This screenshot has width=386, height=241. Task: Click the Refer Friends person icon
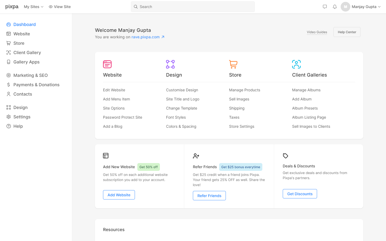click(196, 156)
